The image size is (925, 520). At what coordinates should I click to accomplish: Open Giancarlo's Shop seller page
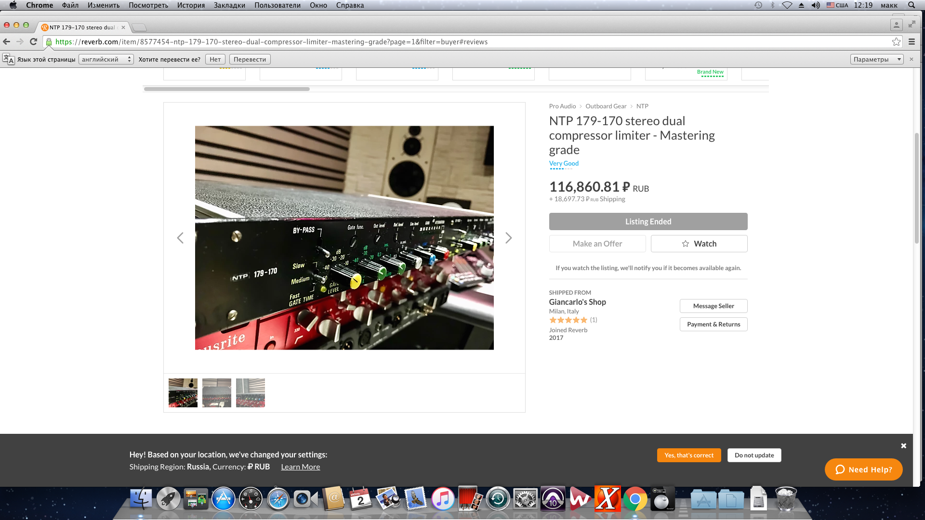coord(578,302)
